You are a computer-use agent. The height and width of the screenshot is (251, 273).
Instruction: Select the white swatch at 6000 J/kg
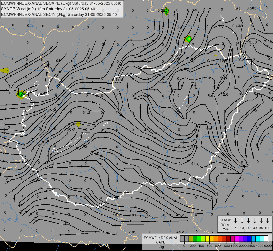pyautogui.click(x=266, y=238)
